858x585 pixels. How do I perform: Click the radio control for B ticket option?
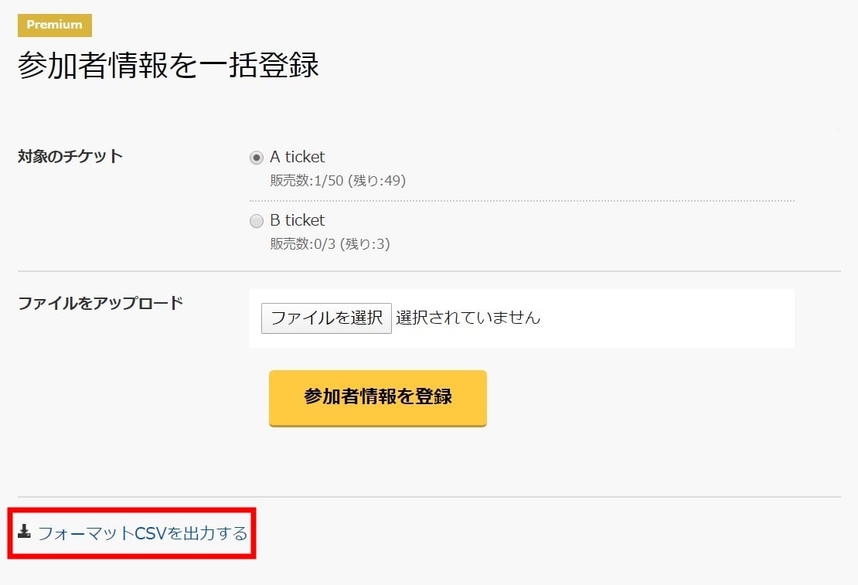(x=256, y=221)
